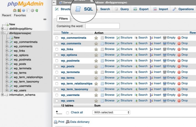The height and width of the screenshot is (127, 196).
Task: Open phpMyAdmin documentation help icon
Action: pos(24,10)
